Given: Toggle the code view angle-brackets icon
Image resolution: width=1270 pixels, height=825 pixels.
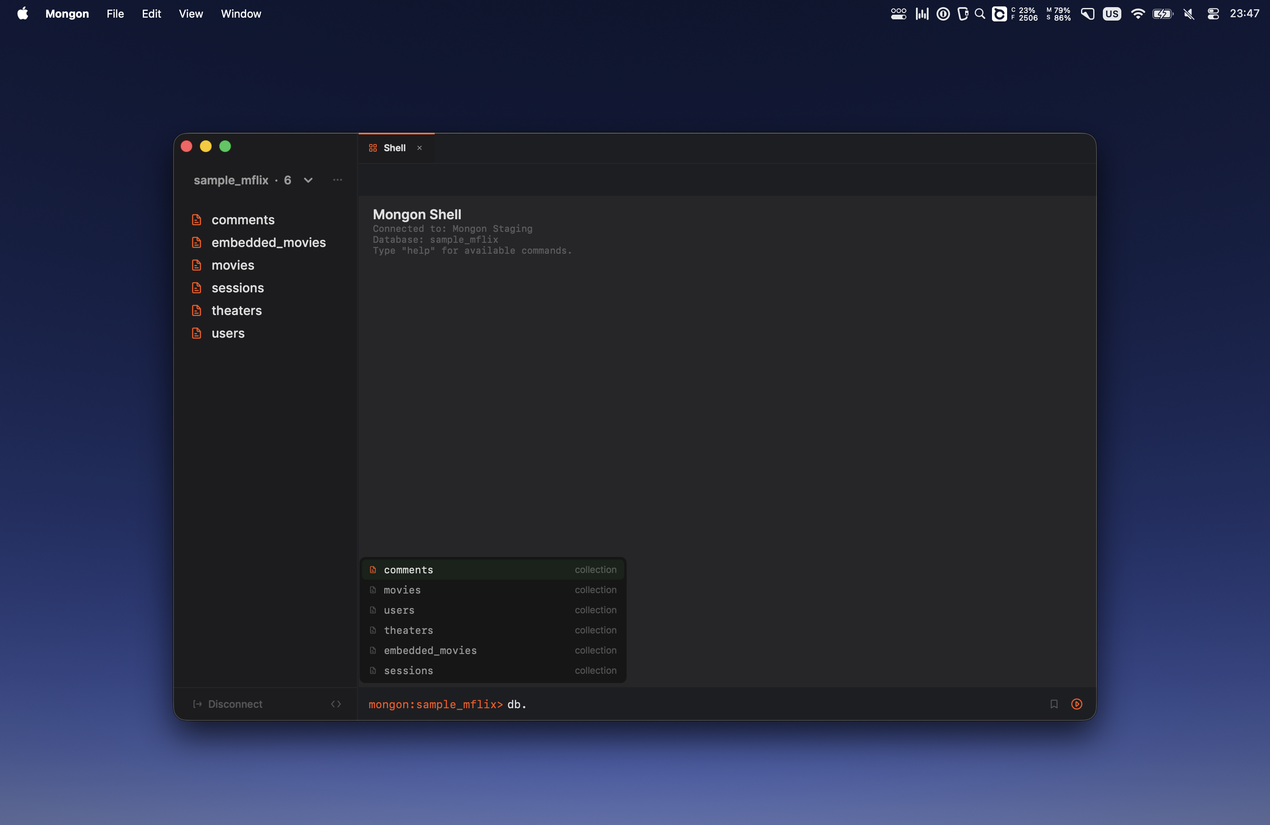Looking at the screenshot, I should 336,704.
